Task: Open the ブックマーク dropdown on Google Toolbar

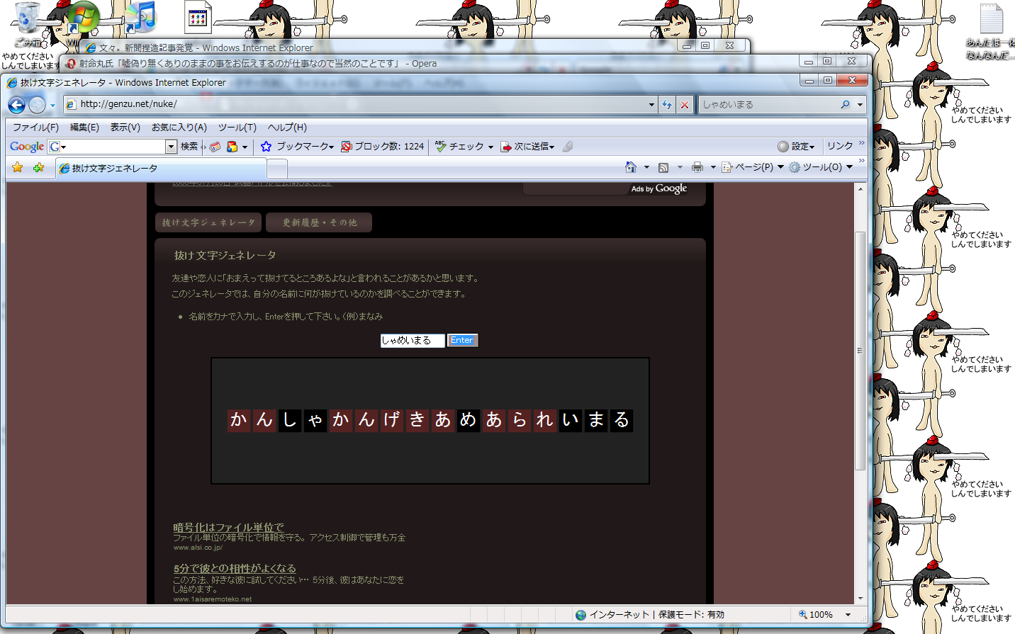Action: (x=297, y=147)
